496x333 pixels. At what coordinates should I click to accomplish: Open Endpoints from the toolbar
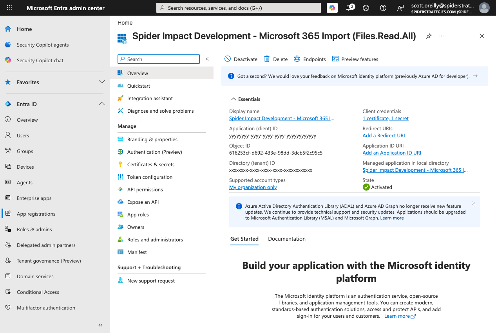pyautogui.click(x=310, y=59)
